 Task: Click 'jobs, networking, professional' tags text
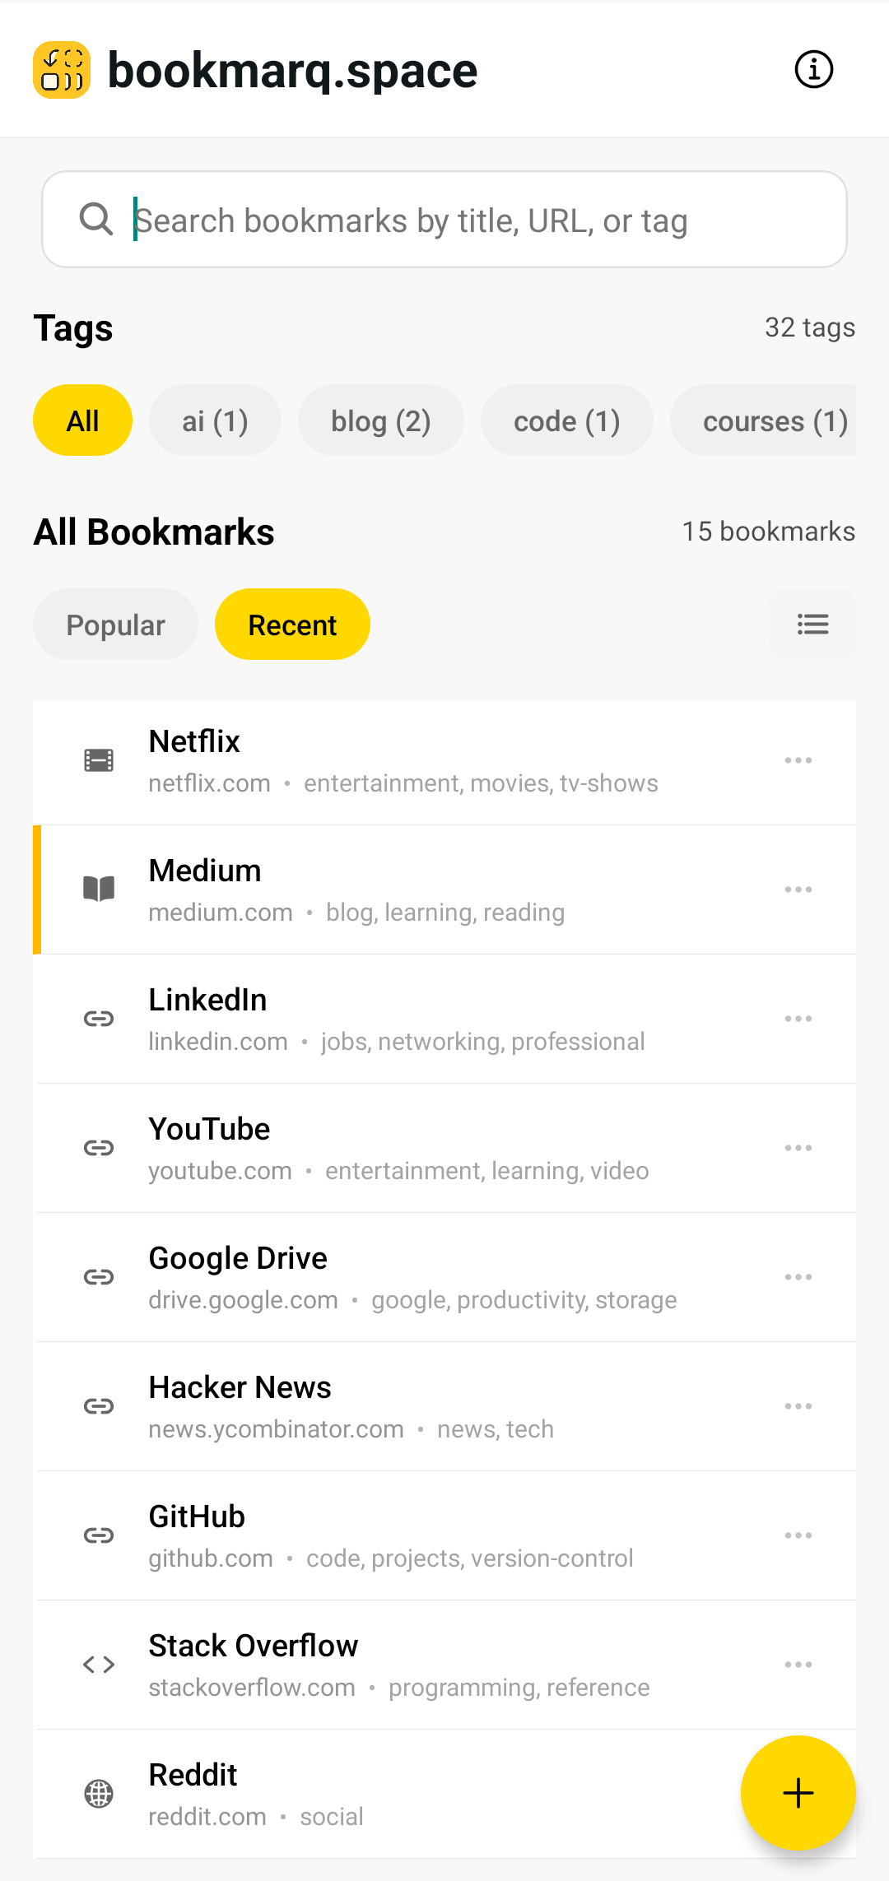click(x=483, y=1042)
